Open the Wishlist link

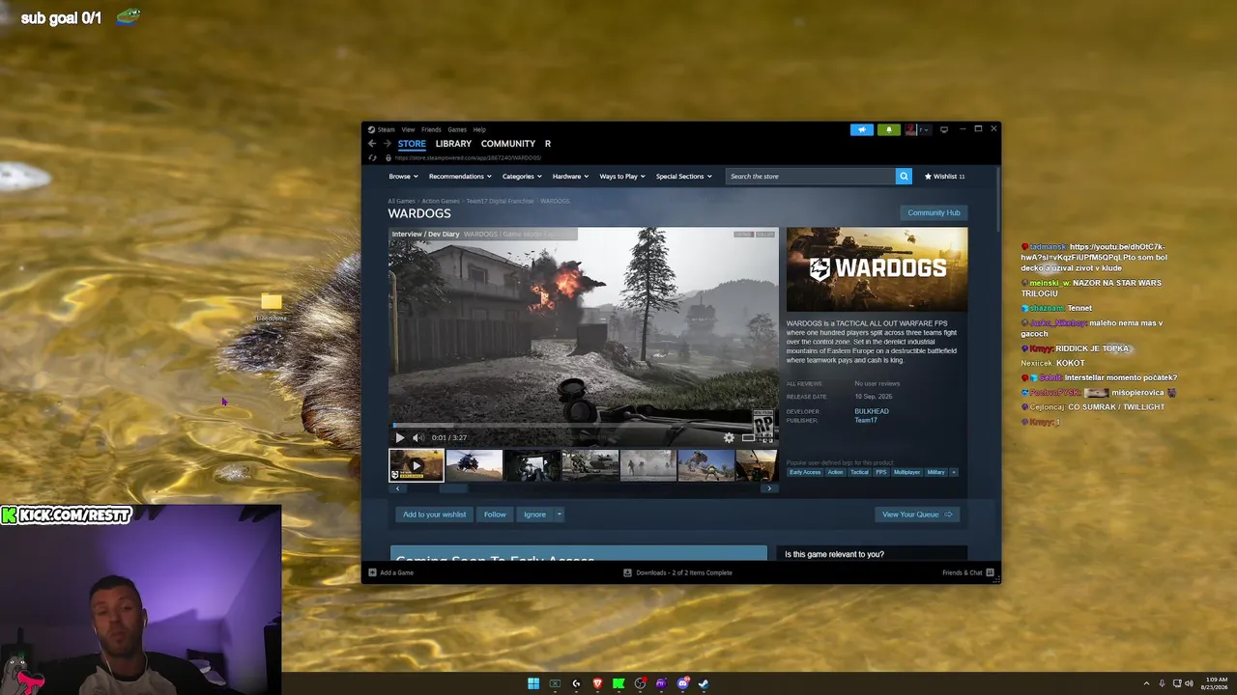point(944,177)
